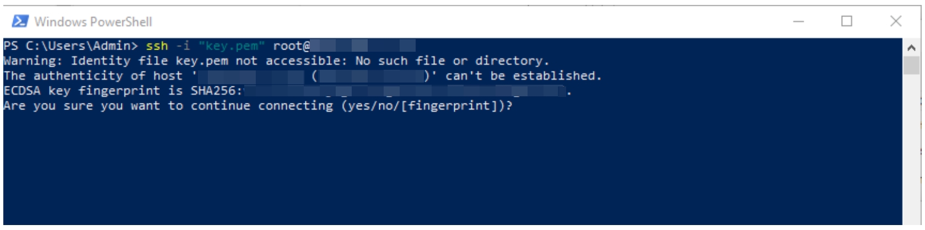
Task: Click the "key.pem" quoted argument
Action: pos(232,46)
